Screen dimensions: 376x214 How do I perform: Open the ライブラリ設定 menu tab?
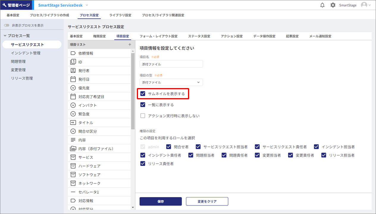coord(120,15)
